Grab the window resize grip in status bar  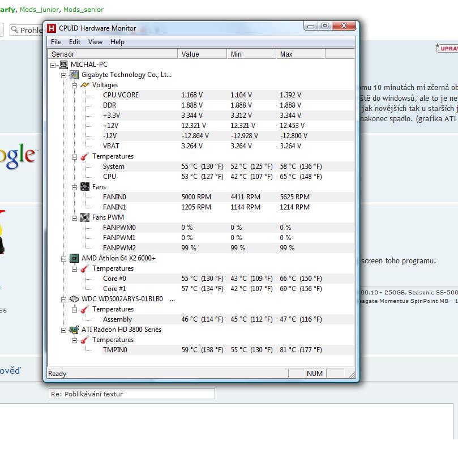(352, 374)
